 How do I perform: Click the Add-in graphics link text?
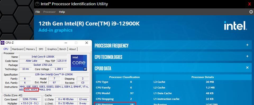point(55,30)
